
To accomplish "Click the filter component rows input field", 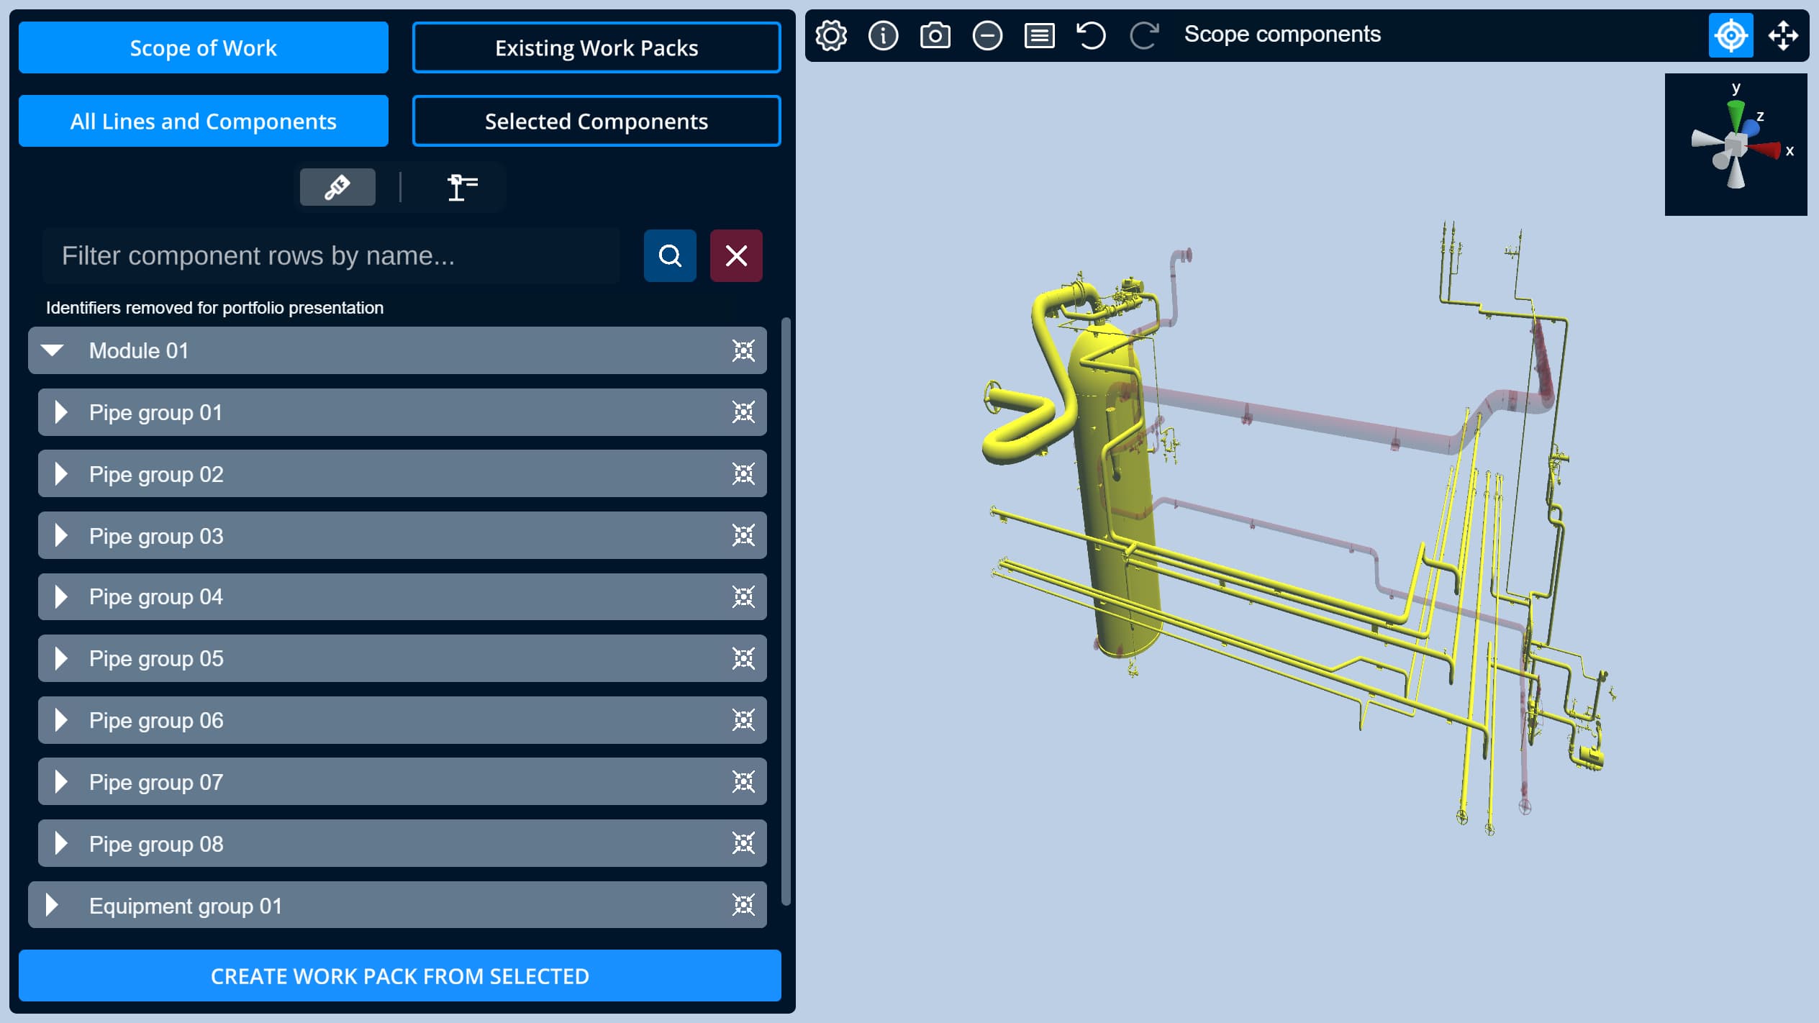I will pyautogui.click(x=331, y=255).
